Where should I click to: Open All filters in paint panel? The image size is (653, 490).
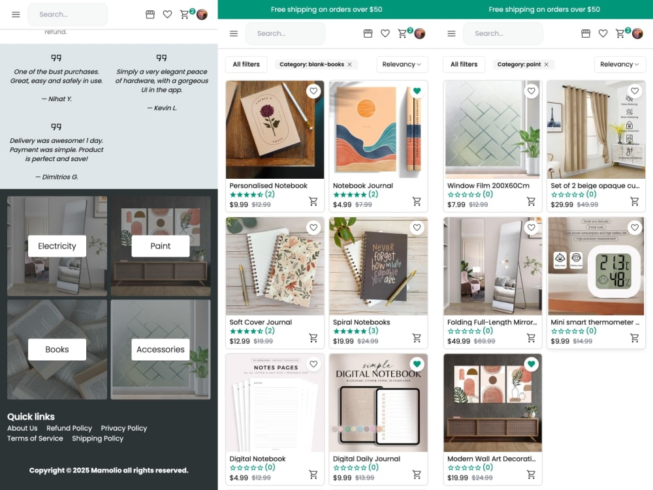point(464,65)
